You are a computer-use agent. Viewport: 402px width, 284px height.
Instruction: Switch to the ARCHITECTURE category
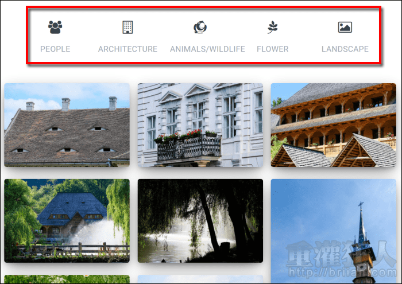tap(127, 49)
